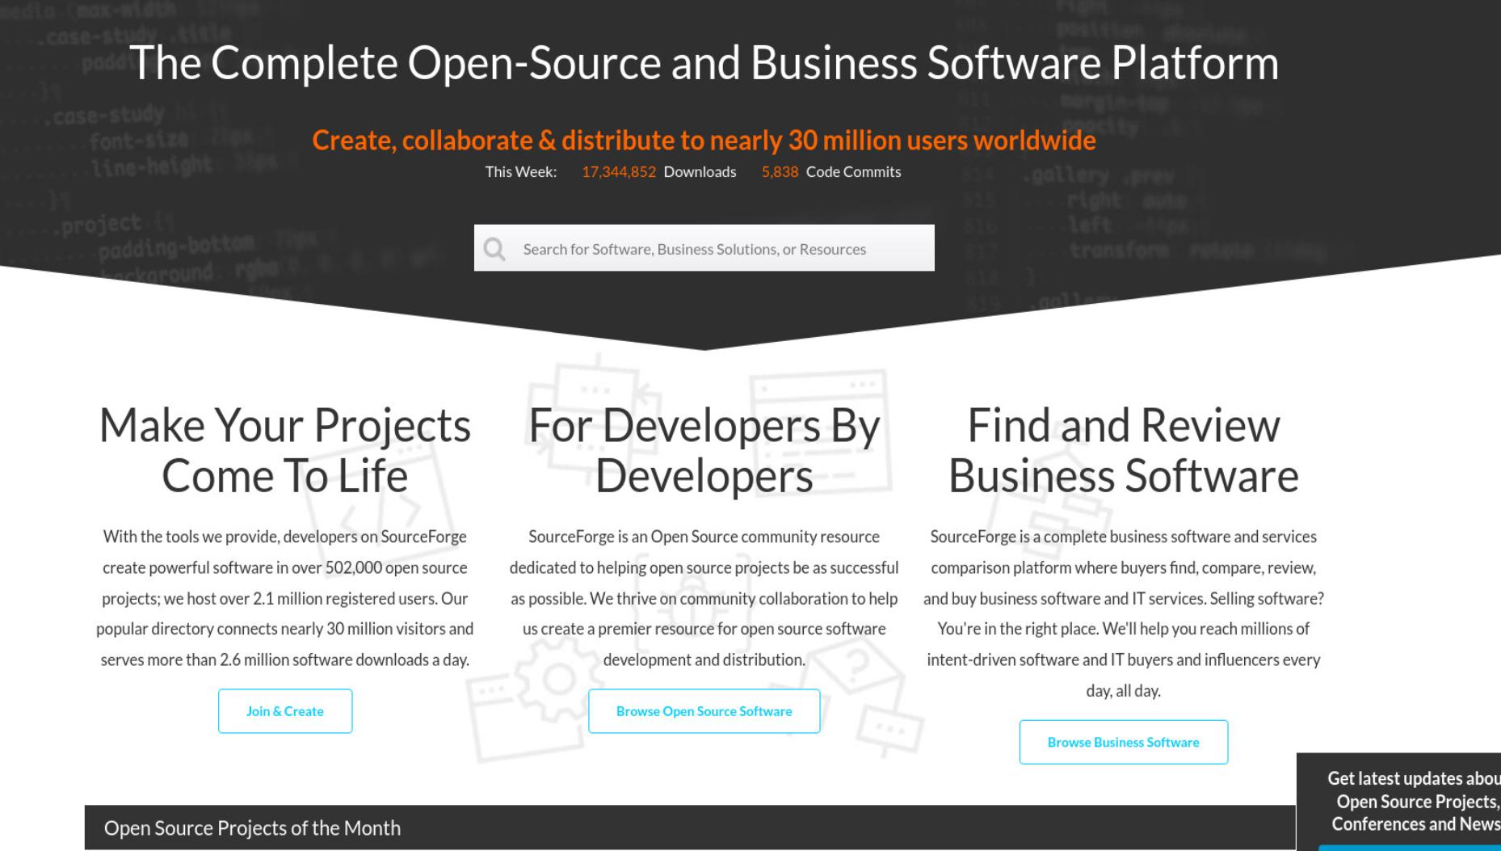Viewport: 1501px width, 851px height.
Task: Click the 17,344,852 downloads number
Action: [x=619, y=171]
